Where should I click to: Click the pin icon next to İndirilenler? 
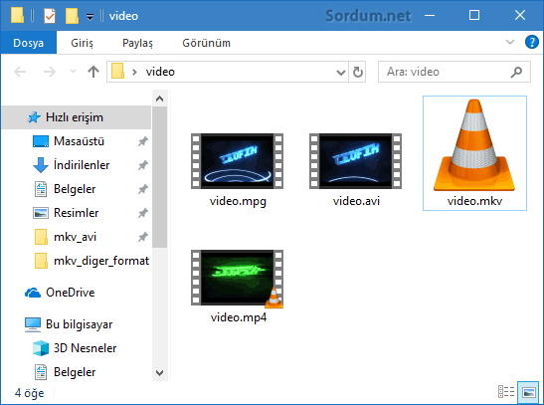pos(143,165)
